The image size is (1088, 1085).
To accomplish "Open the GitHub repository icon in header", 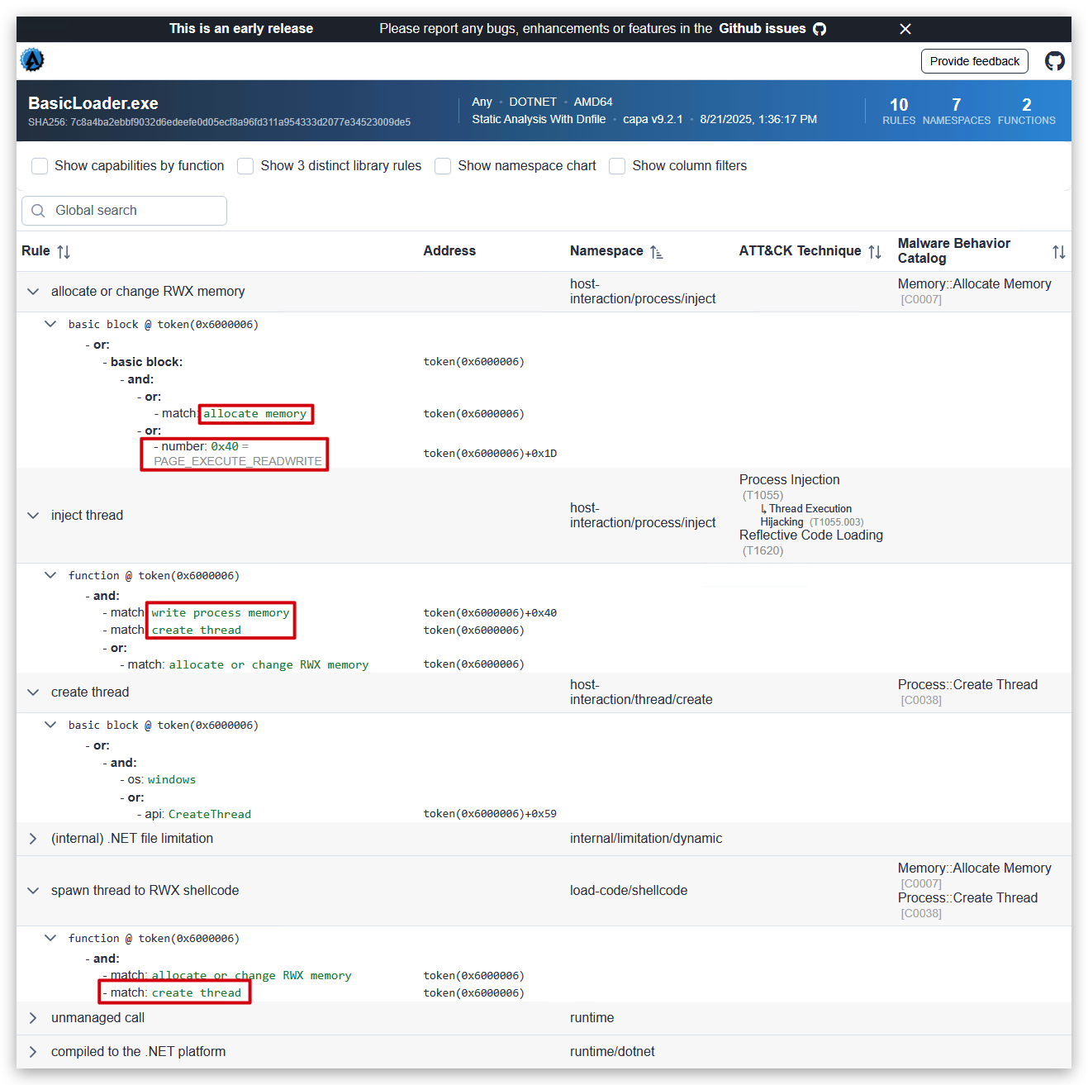I will click(x=1055, y=61).
